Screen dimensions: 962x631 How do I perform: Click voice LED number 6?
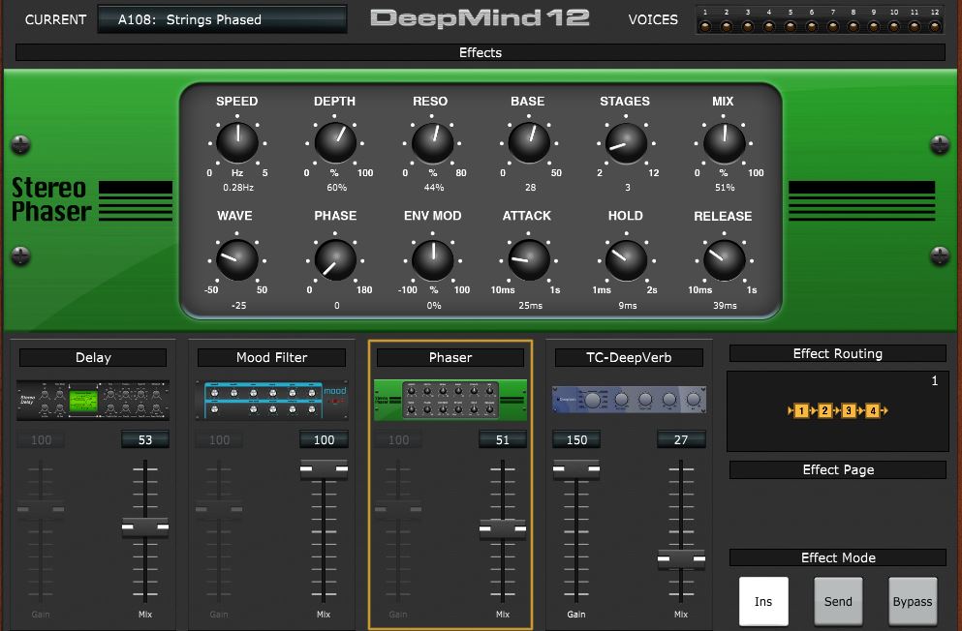click(812, 26)
